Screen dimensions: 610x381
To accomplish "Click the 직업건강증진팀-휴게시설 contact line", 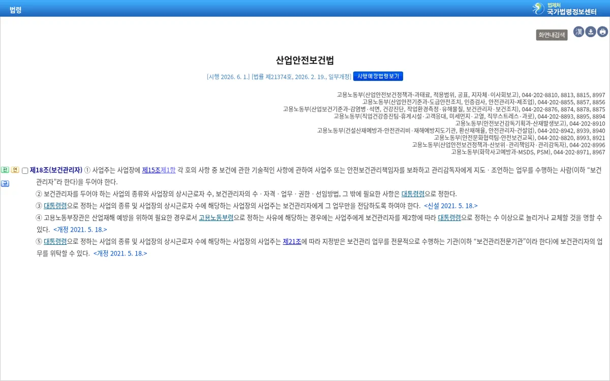I will coord(469,116).
